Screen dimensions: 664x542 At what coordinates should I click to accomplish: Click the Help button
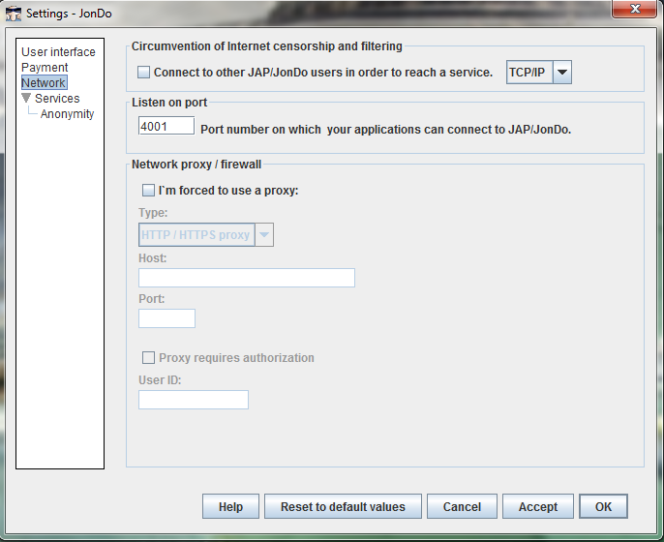[230, 507]
